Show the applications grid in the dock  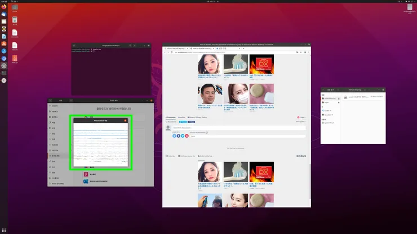(x=4, y=230)
